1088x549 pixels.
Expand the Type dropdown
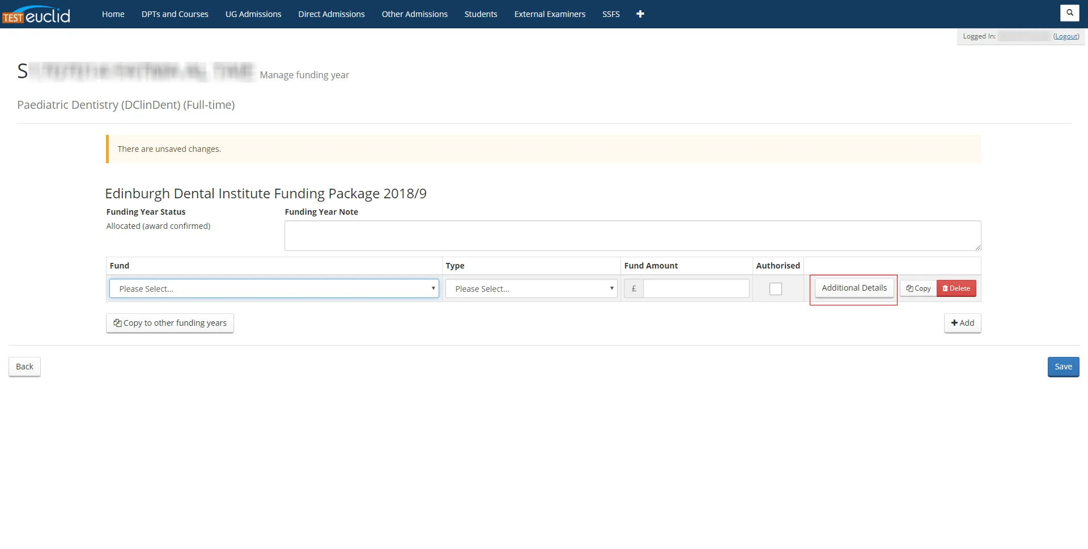531,288
